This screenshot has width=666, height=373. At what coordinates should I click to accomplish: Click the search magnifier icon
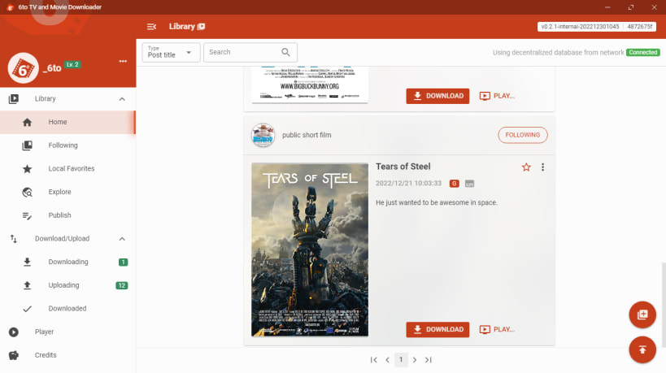(x=286, y=52)
